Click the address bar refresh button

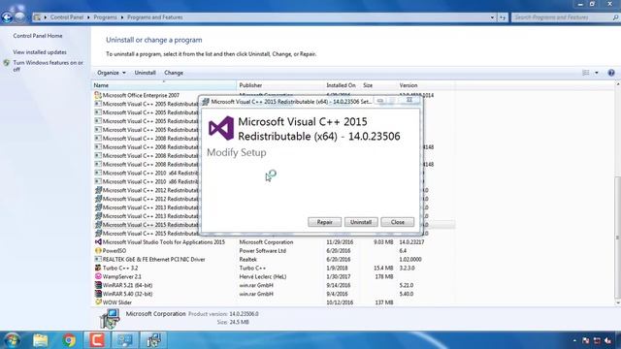coord(503,17)
